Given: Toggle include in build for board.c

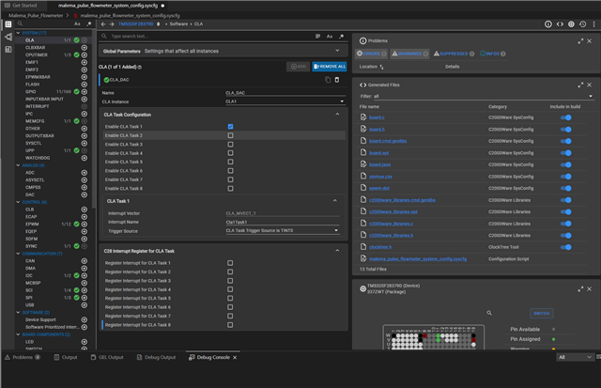Looking at the screenshot, I should (565, 117).
